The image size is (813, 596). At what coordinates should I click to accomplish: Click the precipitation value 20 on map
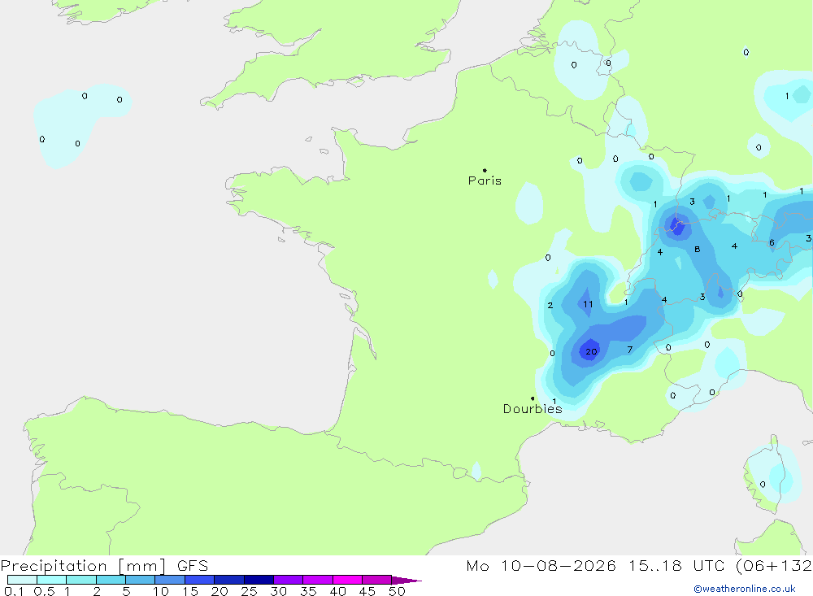point(591,352)
